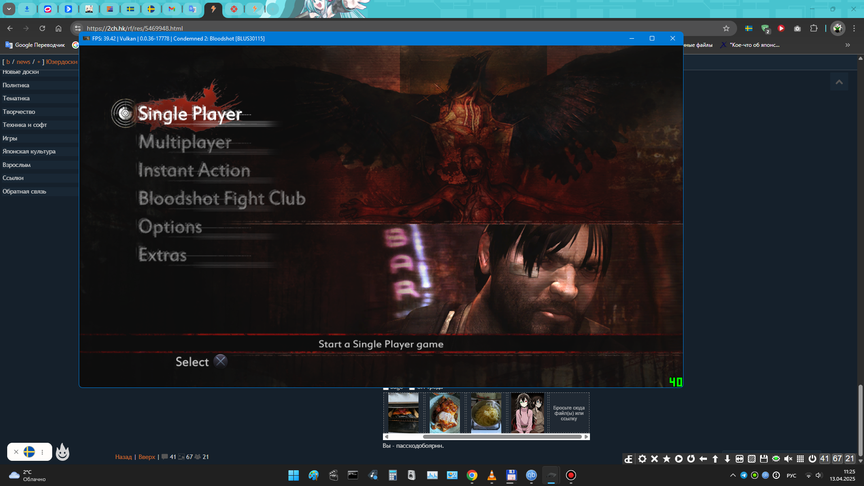864x486 pixels.
Task: Click the news board link
Action: 23,62
